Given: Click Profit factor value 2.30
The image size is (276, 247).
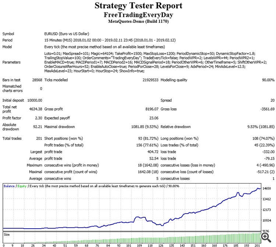Looking at the screenshot, I should point(39,118).
